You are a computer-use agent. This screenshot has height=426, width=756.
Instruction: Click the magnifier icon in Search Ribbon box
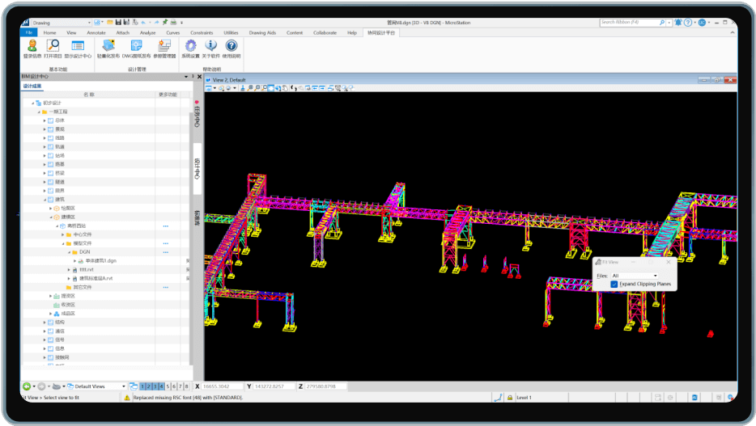point(662,22)
